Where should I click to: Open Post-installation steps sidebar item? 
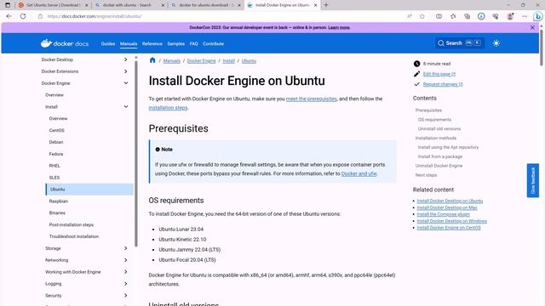[x=72, y=224]
